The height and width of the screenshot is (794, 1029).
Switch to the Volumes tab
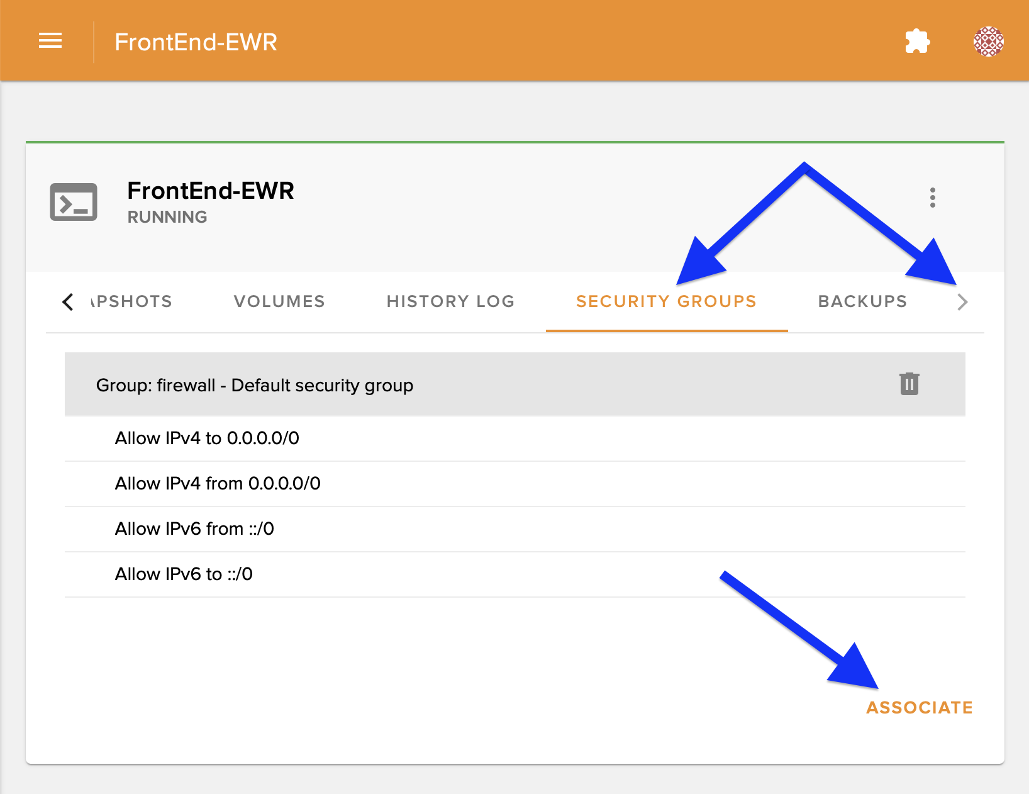(x=279, y=301)
